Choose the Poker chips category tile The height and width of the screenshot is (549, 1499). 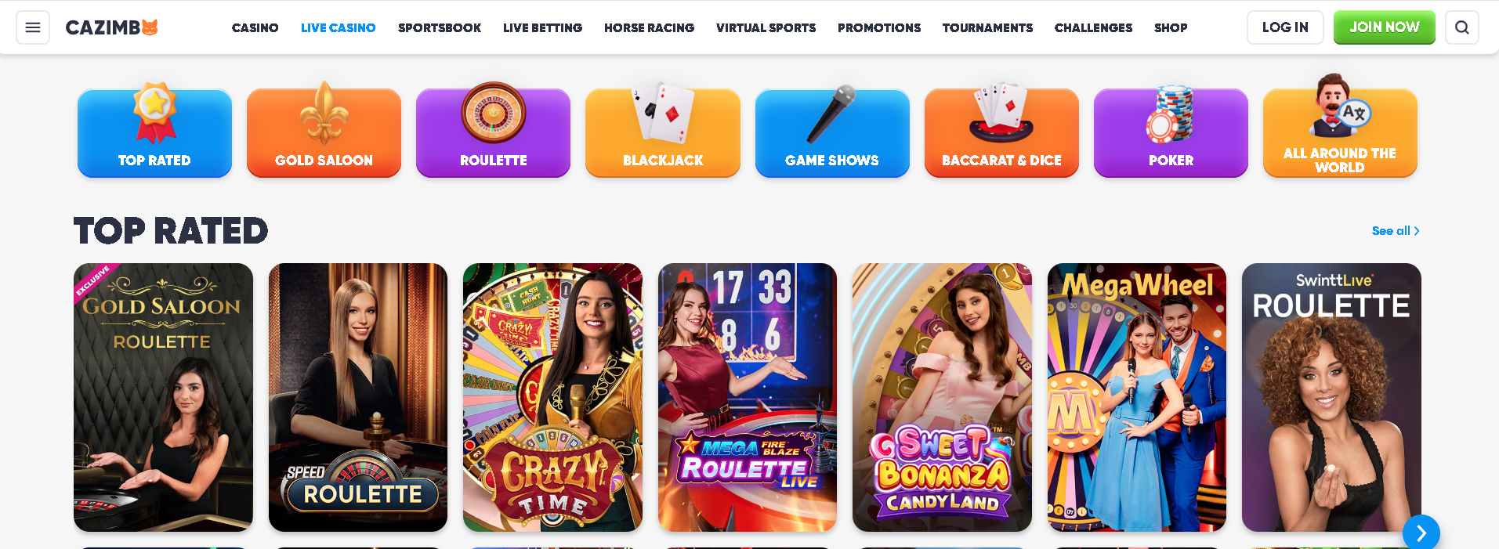pos(1171,132)
